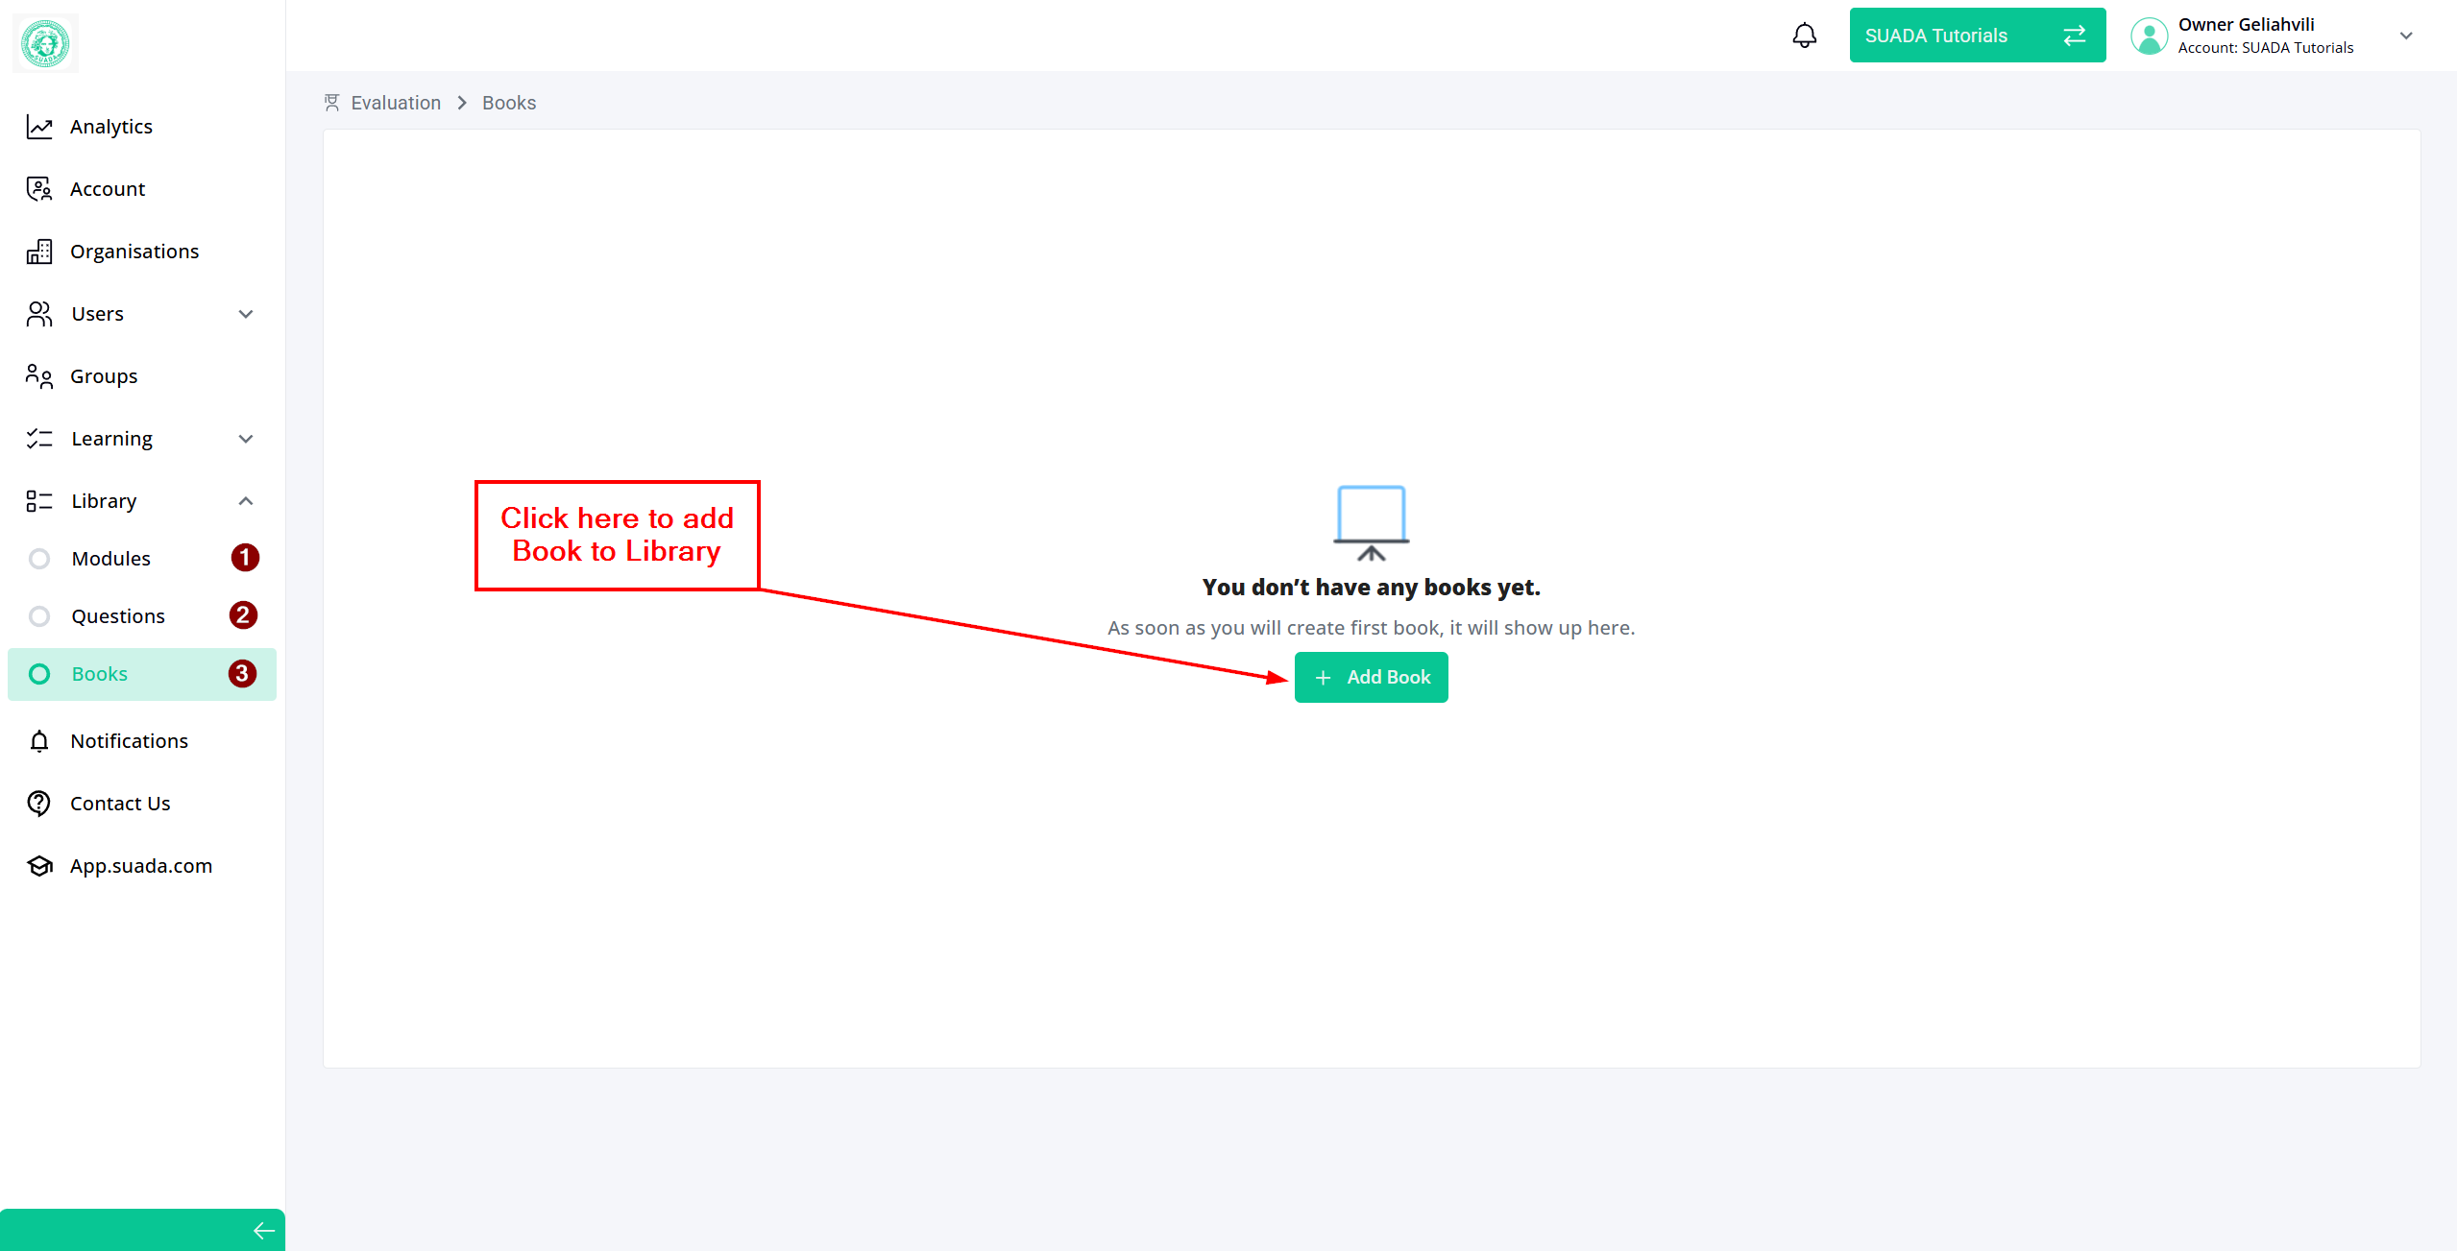Expand the Learning submenu chevron
2457x1251 pixels.
tap(246, 439)
